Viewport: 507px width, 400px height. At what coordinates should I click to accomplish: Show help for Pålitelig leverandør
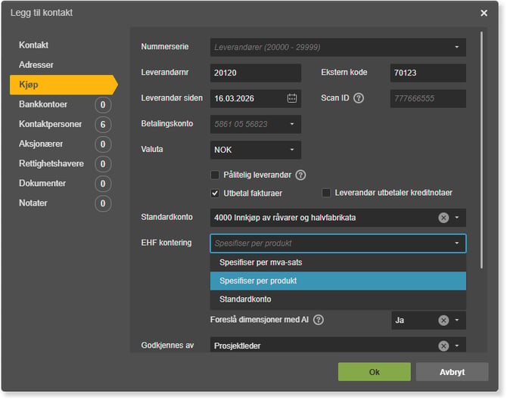tap(300, 175)
